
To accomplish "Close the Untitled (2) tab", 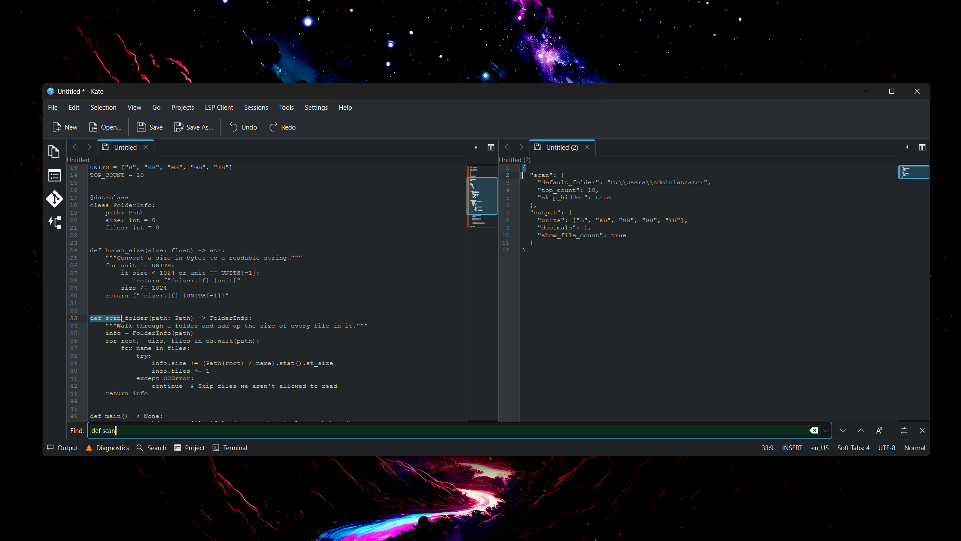I will coord(587,147).
